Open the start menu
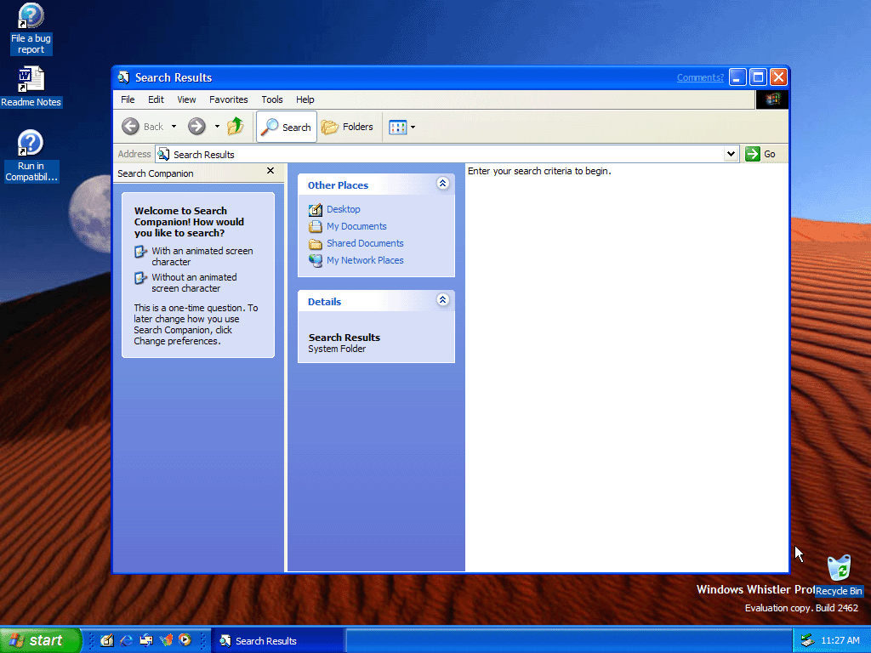 [x=41, y=640]
